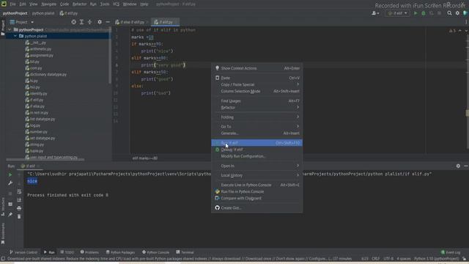469x264 pixels.
Task: Open the user account icon menu
Action: click(x=375, y=13)
